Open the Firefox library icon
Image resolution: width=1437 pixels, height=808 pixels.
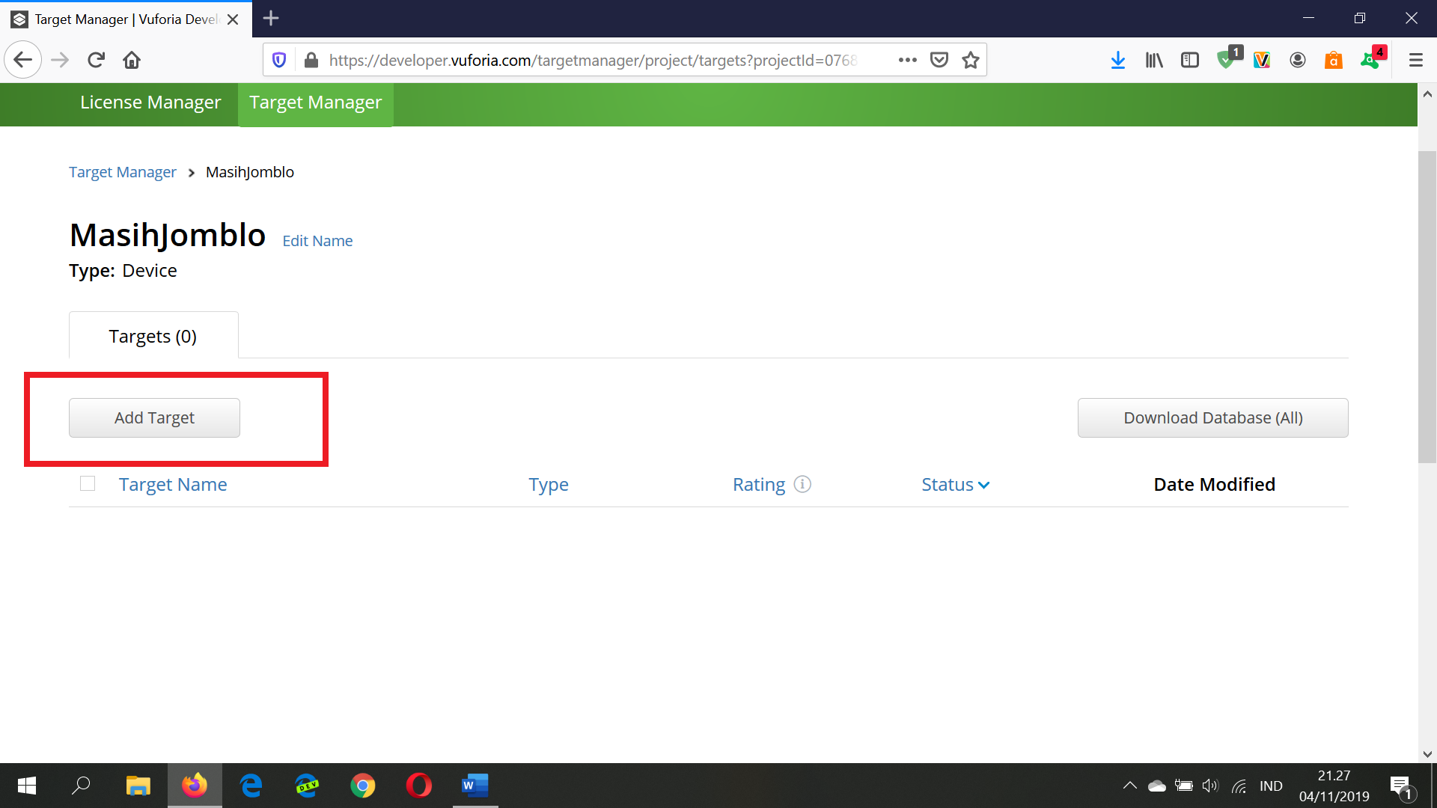pyautogui.click(x=1154, y=60)
